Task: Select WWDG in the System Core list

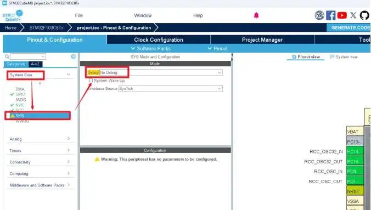Action: pos(23,121)
